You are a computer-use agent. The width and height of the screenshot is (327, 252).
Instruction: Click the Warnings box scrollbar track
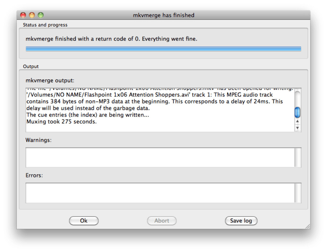click(298, 157)
